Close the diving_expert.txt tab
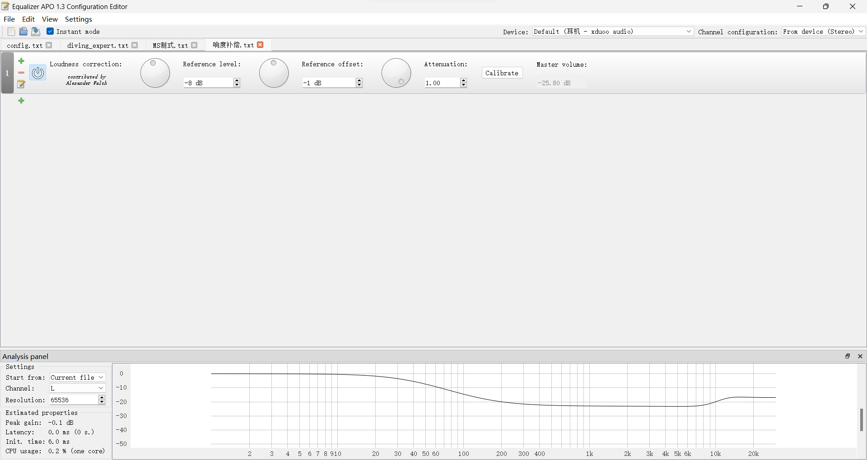Viewport: 867px width, 460px height. point(135,45)
